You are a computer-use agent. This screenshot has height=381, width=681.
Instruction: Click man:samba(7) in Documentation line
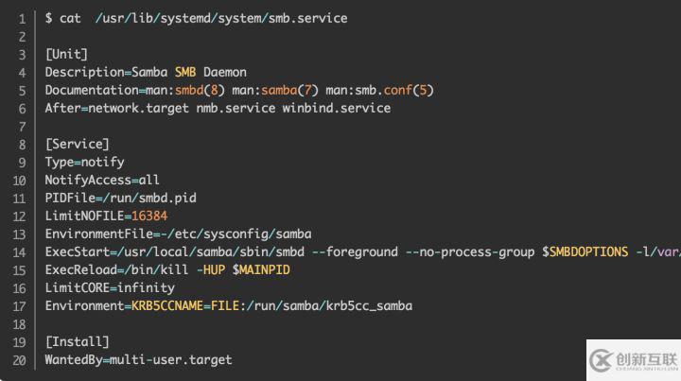coord(275,90)
